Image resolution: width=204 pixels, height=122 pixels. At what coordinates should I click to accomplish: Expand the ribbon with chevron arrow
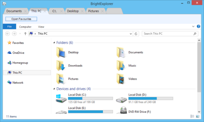coord(193,27)
